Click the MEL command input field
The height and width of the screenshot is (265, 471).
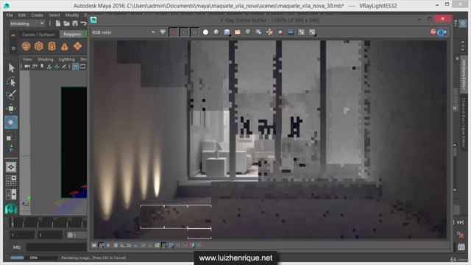57,247
